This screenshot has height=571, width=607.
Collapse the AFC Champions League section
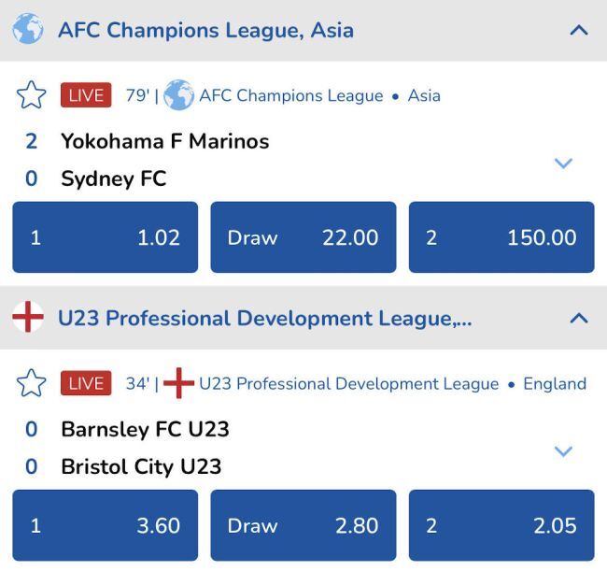click(x=578, y=30)
